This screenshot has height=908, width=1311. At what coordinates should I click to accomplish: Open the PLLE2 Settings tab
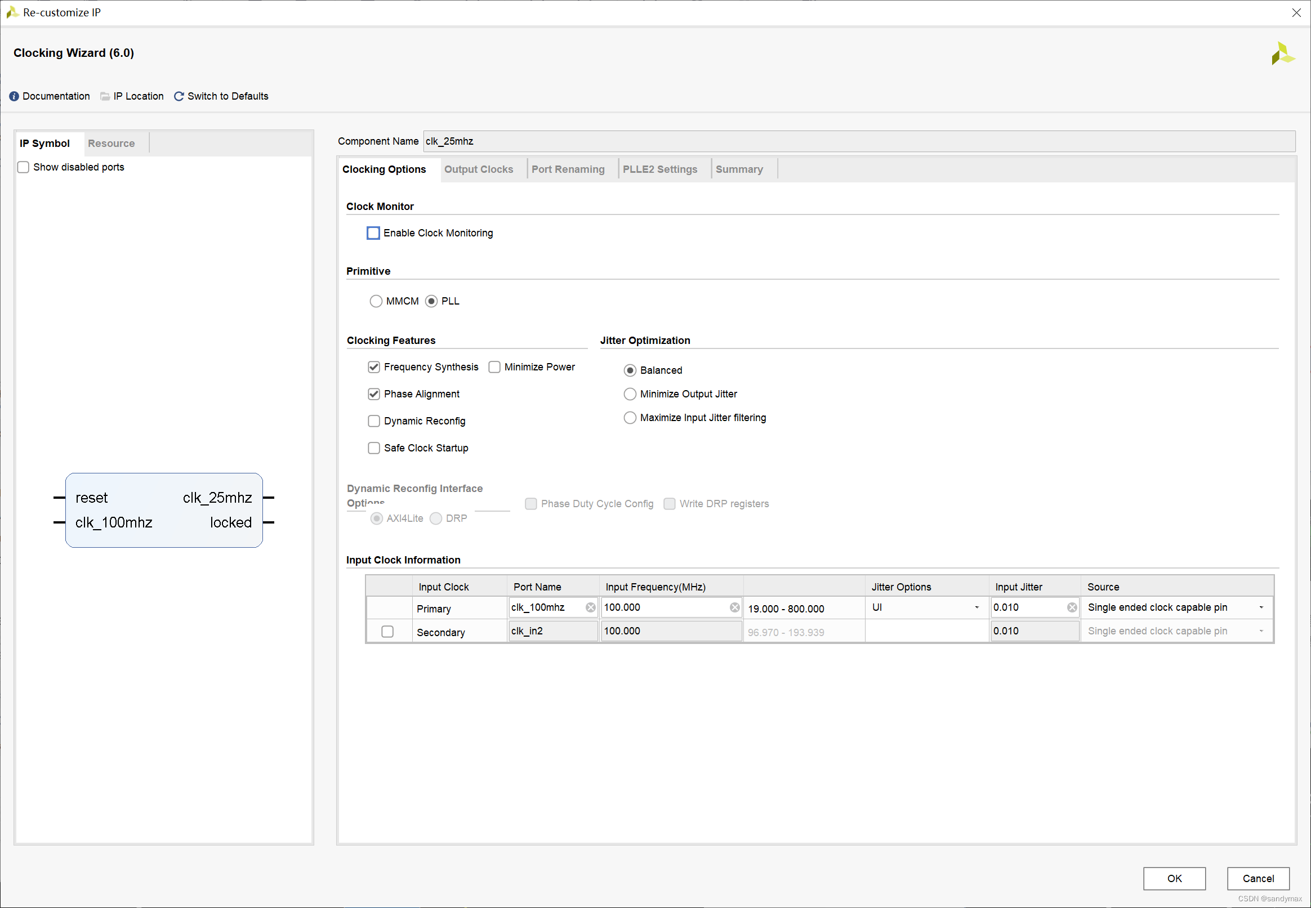click(659, 169)
